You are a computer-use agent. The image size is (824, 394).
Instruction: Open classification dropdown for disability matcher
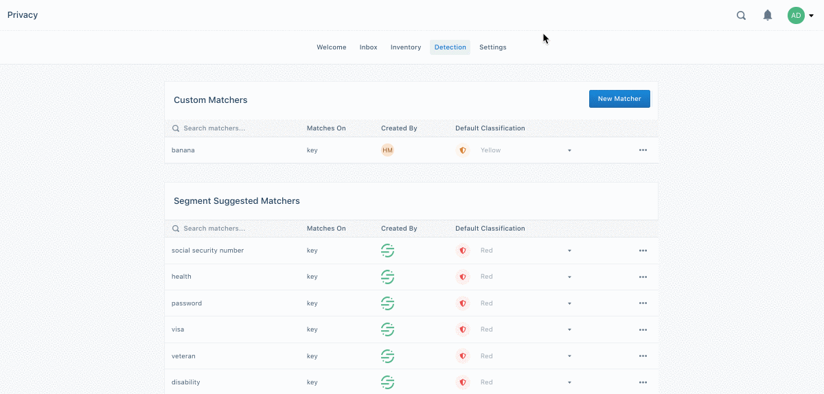pyautogui.click(x=569, y=382)
